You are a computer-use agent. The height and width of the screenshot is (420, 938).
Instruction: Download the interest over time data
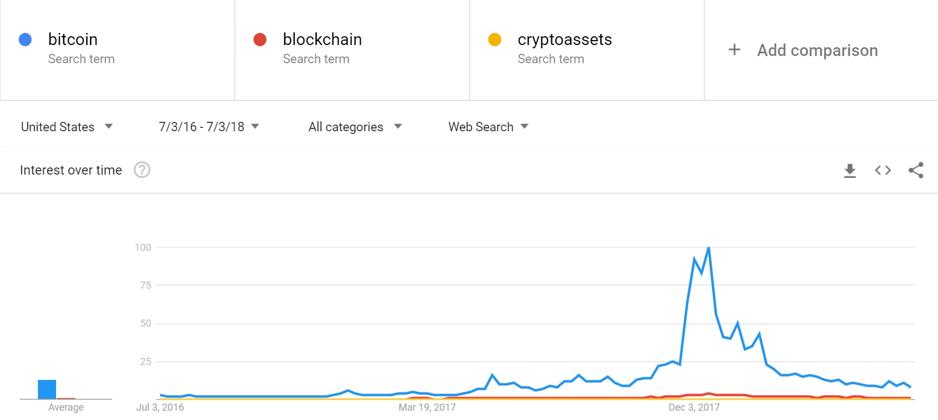click(849, 171)
